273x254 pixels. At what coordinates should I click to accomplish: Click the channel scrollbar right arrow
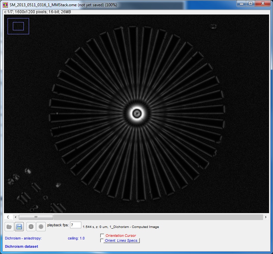(266, 217)
